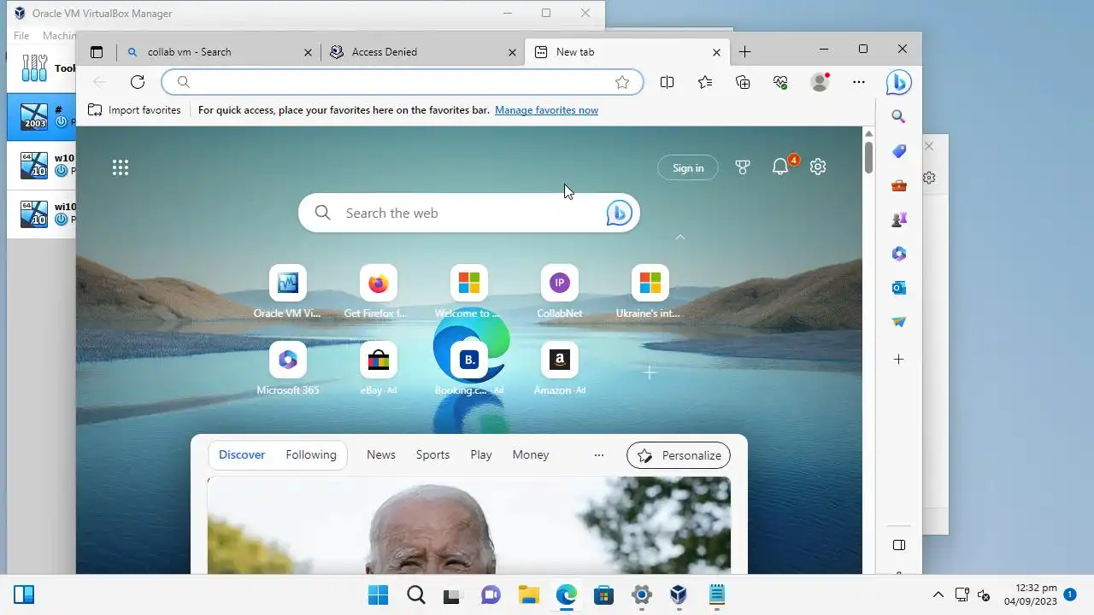Open VirtualBox from the taskbar
Image resolution: width=1094 pixels, height=615 pixels.
pos(679,594)
